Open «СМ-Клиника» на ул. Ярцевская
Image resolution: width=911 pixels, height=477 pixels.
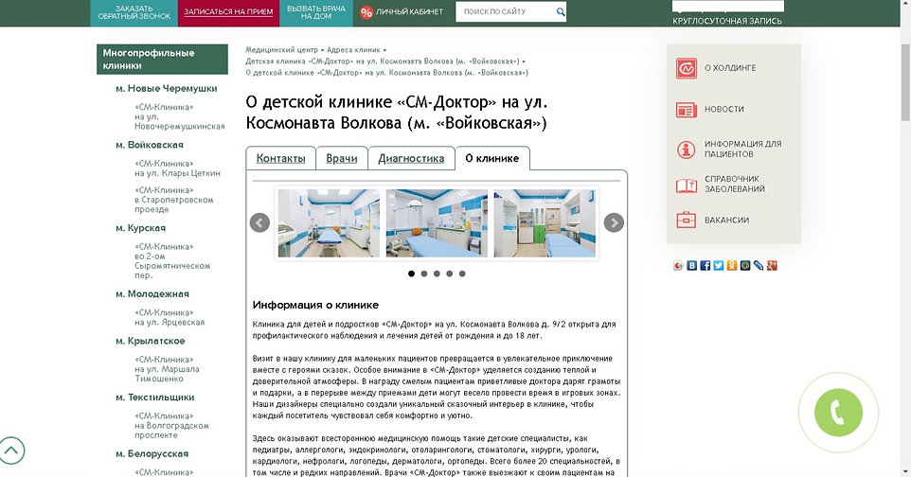pos(170,317)
